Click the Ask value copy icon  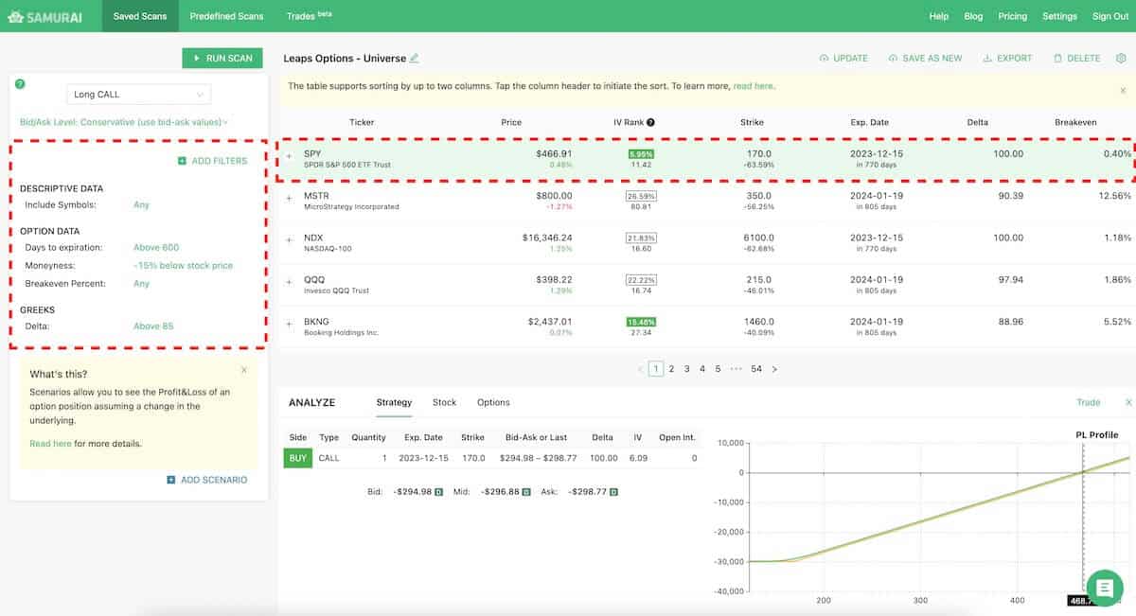pos(613,492)
